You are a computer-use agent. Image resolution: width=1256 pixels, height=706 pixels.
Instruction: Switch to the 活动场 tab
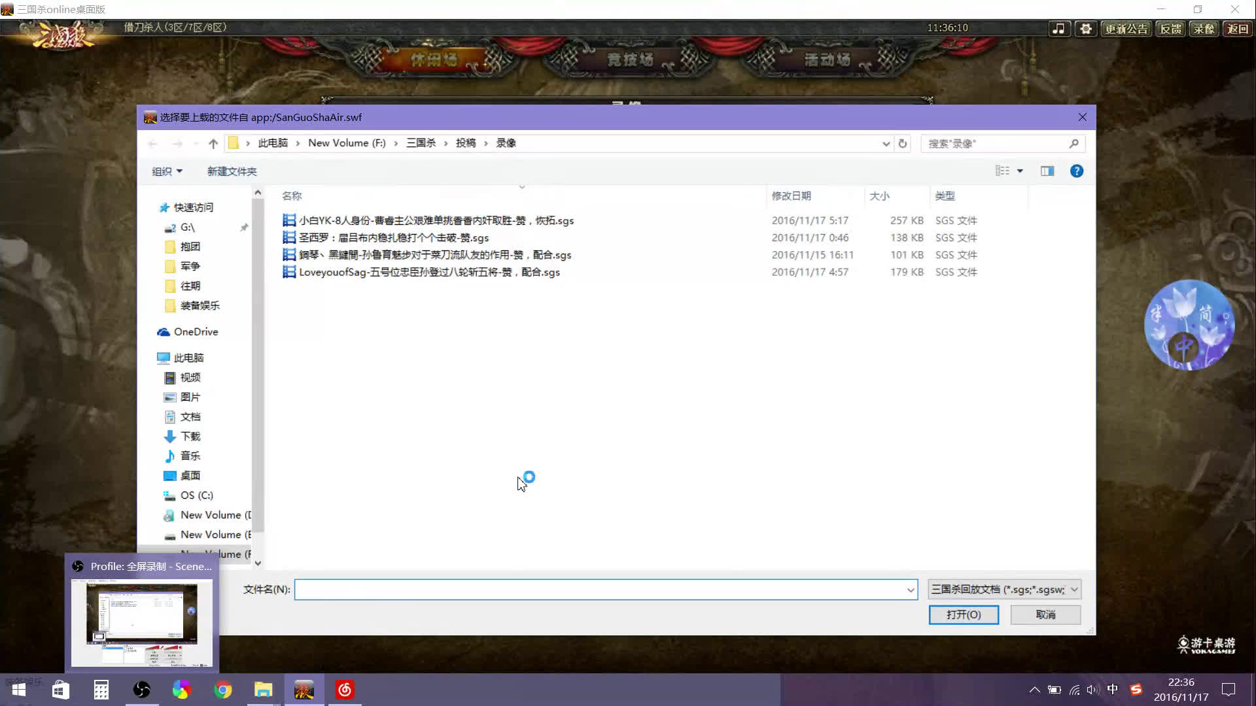(827, 59)
